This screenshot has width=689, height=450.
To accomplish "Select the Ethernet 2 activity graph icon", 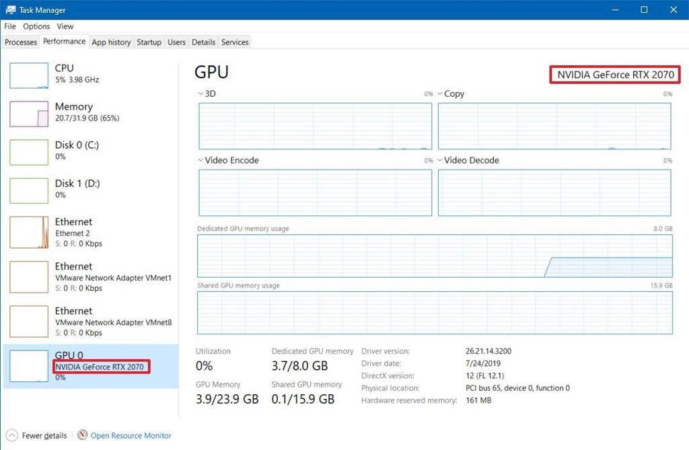I will pos(28,232).
